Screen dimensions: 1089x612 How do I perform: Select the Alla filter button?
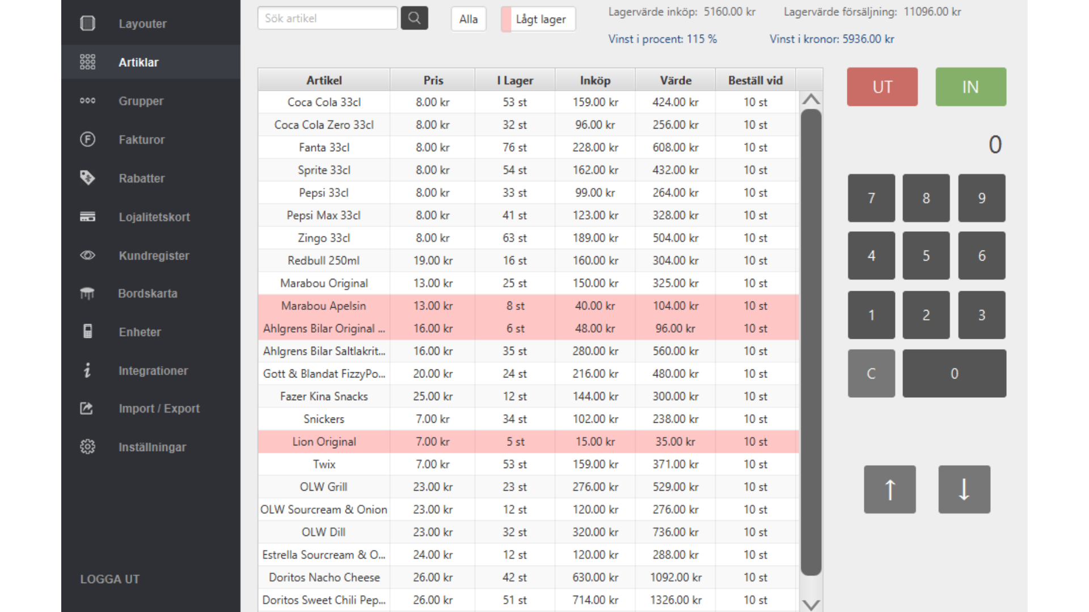468,19
